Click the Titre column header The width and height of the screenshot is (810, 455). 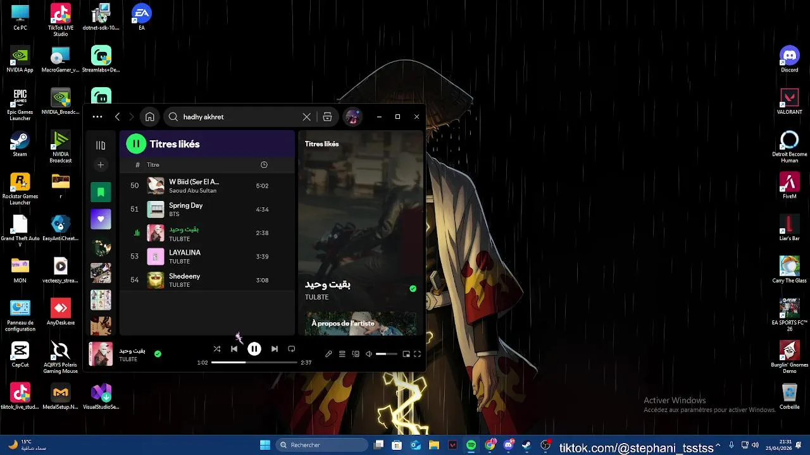153,165
